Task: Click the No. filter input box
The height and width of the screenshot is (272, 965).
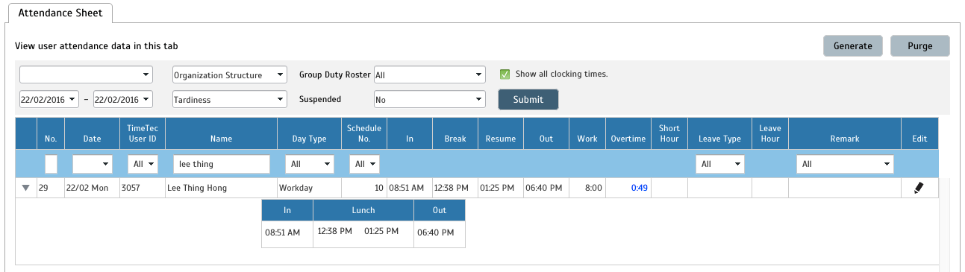Action: (51, 164)
